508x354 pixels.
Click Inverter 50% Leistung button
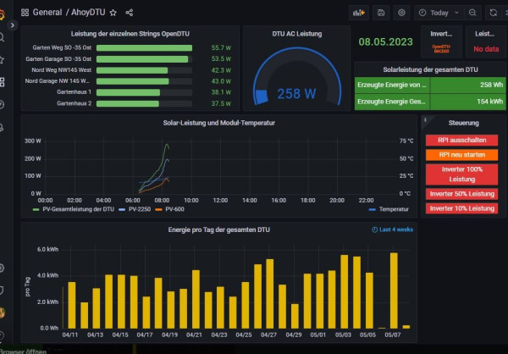(461, 194)
